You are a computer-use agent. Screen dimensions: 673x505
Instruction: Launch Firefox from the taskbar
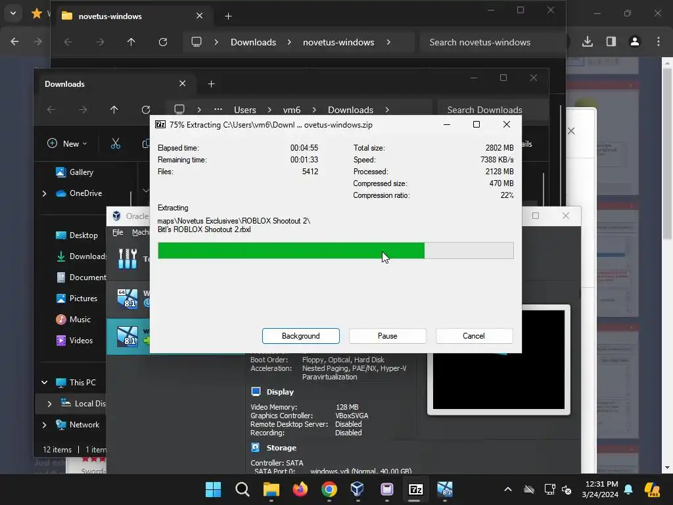tap(300, 489)
